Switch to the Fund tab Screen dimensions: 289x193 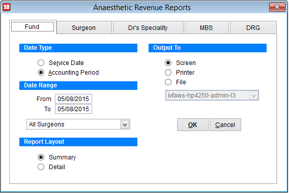coord(33,27)
